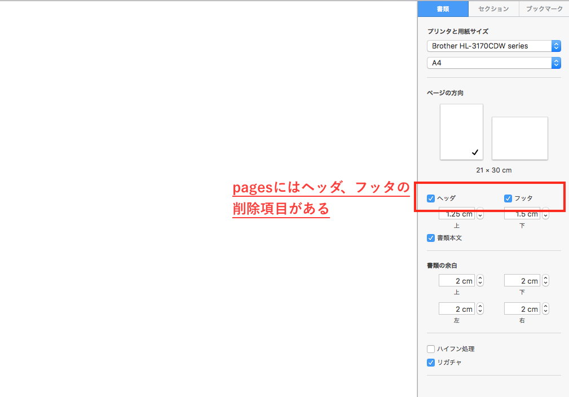
Task: Select the landscape page orientation thumbnail
Action: (519, 138)
